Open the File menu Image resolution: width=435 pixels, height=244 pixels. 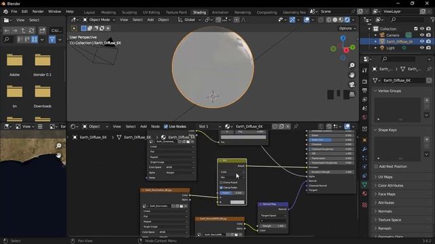pyautogui.click(x=14, y=12)
